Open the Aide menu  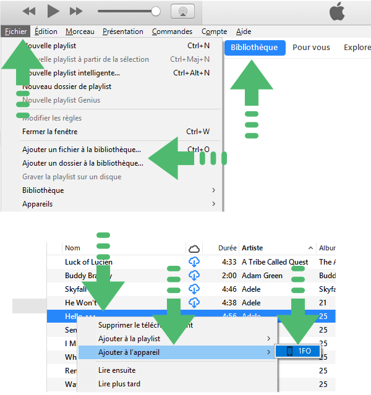point(244,32)
